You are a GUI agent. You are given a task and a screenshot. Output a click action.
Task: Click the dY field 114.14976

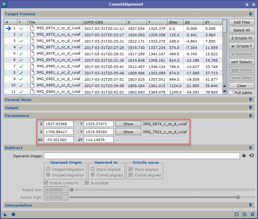point(99,140)
